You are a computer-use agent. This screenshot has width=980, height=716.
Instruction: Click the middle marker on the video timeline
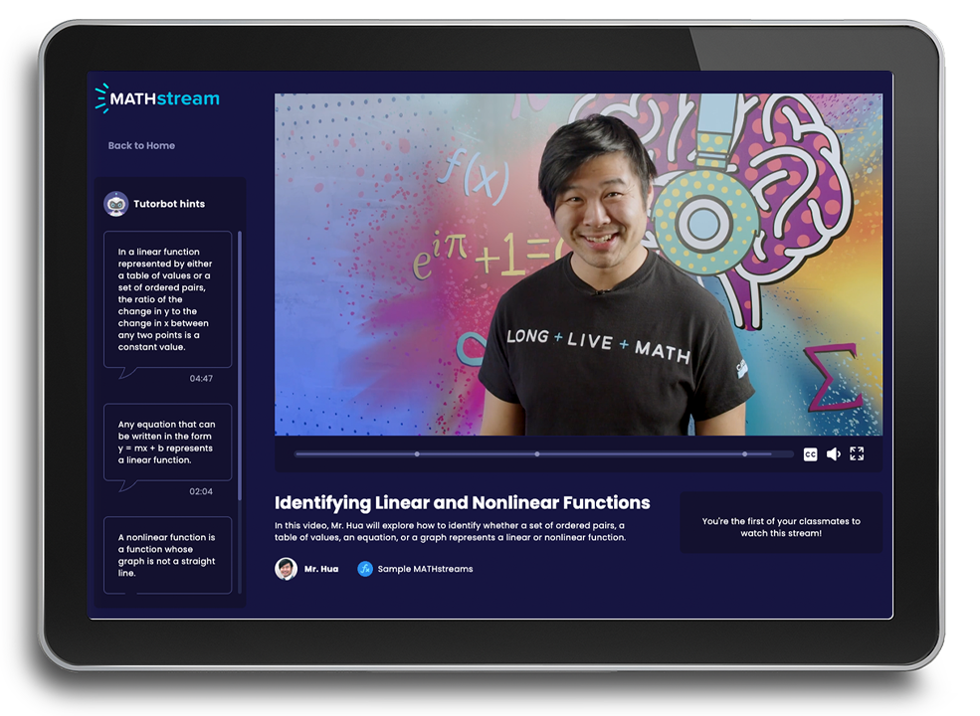tap(536, 452)
